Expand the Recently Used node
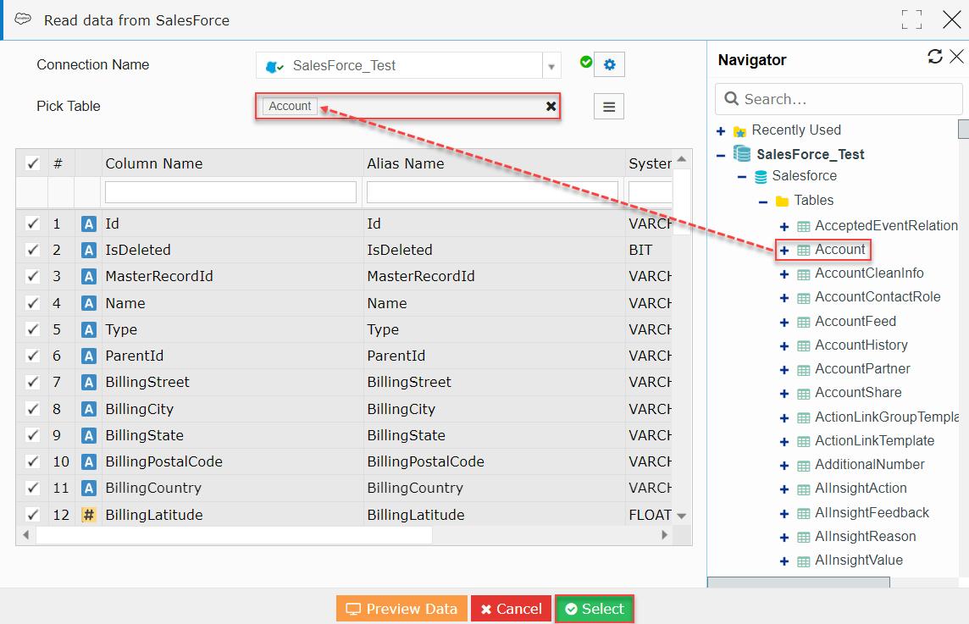 pyautogui.click(x=721, y=131)
